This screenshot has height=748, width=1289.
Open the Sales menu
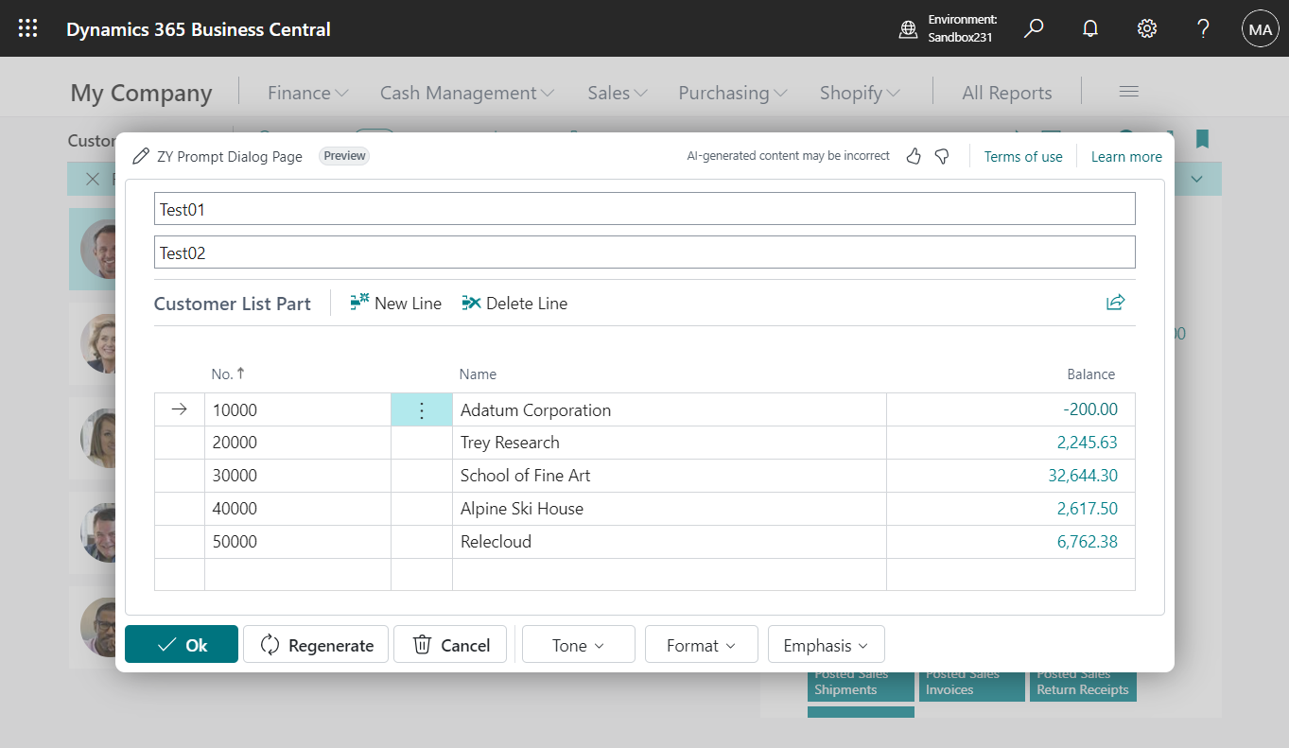point(616,92)
